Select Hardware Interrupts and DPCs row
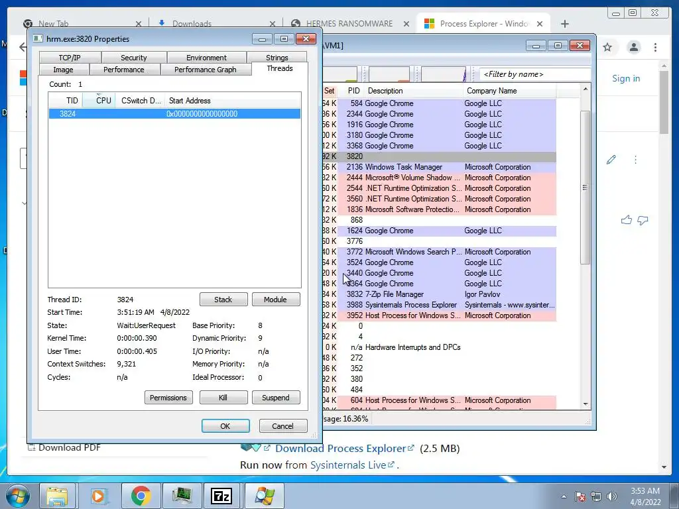The width and height of the screenshot is (679, 509). click(439, 347)
